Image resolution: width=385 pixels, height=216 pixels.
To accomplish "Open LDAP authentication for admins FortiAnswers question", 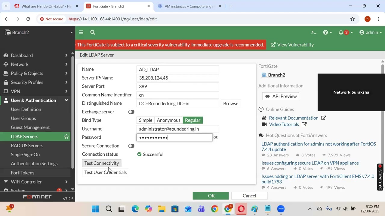I will click(319, 146).
